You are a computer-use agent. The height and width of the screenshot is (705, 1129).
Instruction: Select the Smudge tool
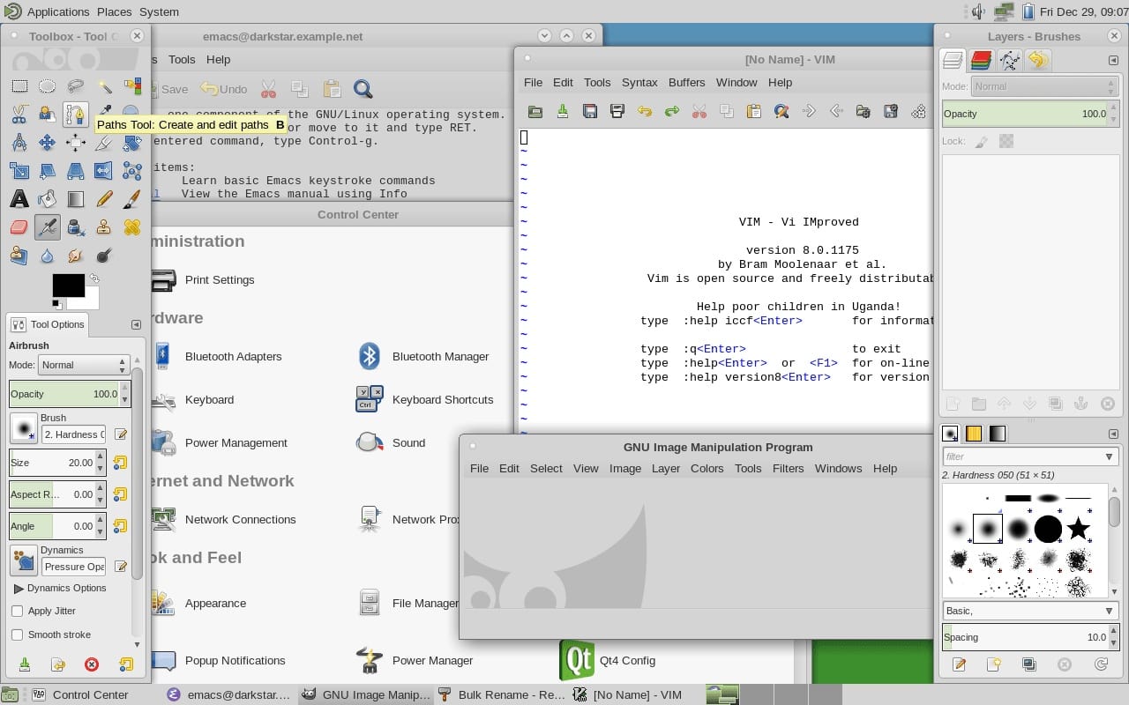(76, 256)
